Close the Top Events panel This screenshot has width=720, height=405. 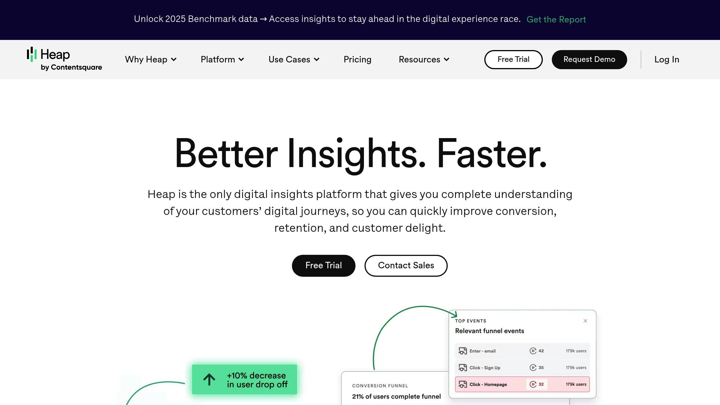(585, 321)
